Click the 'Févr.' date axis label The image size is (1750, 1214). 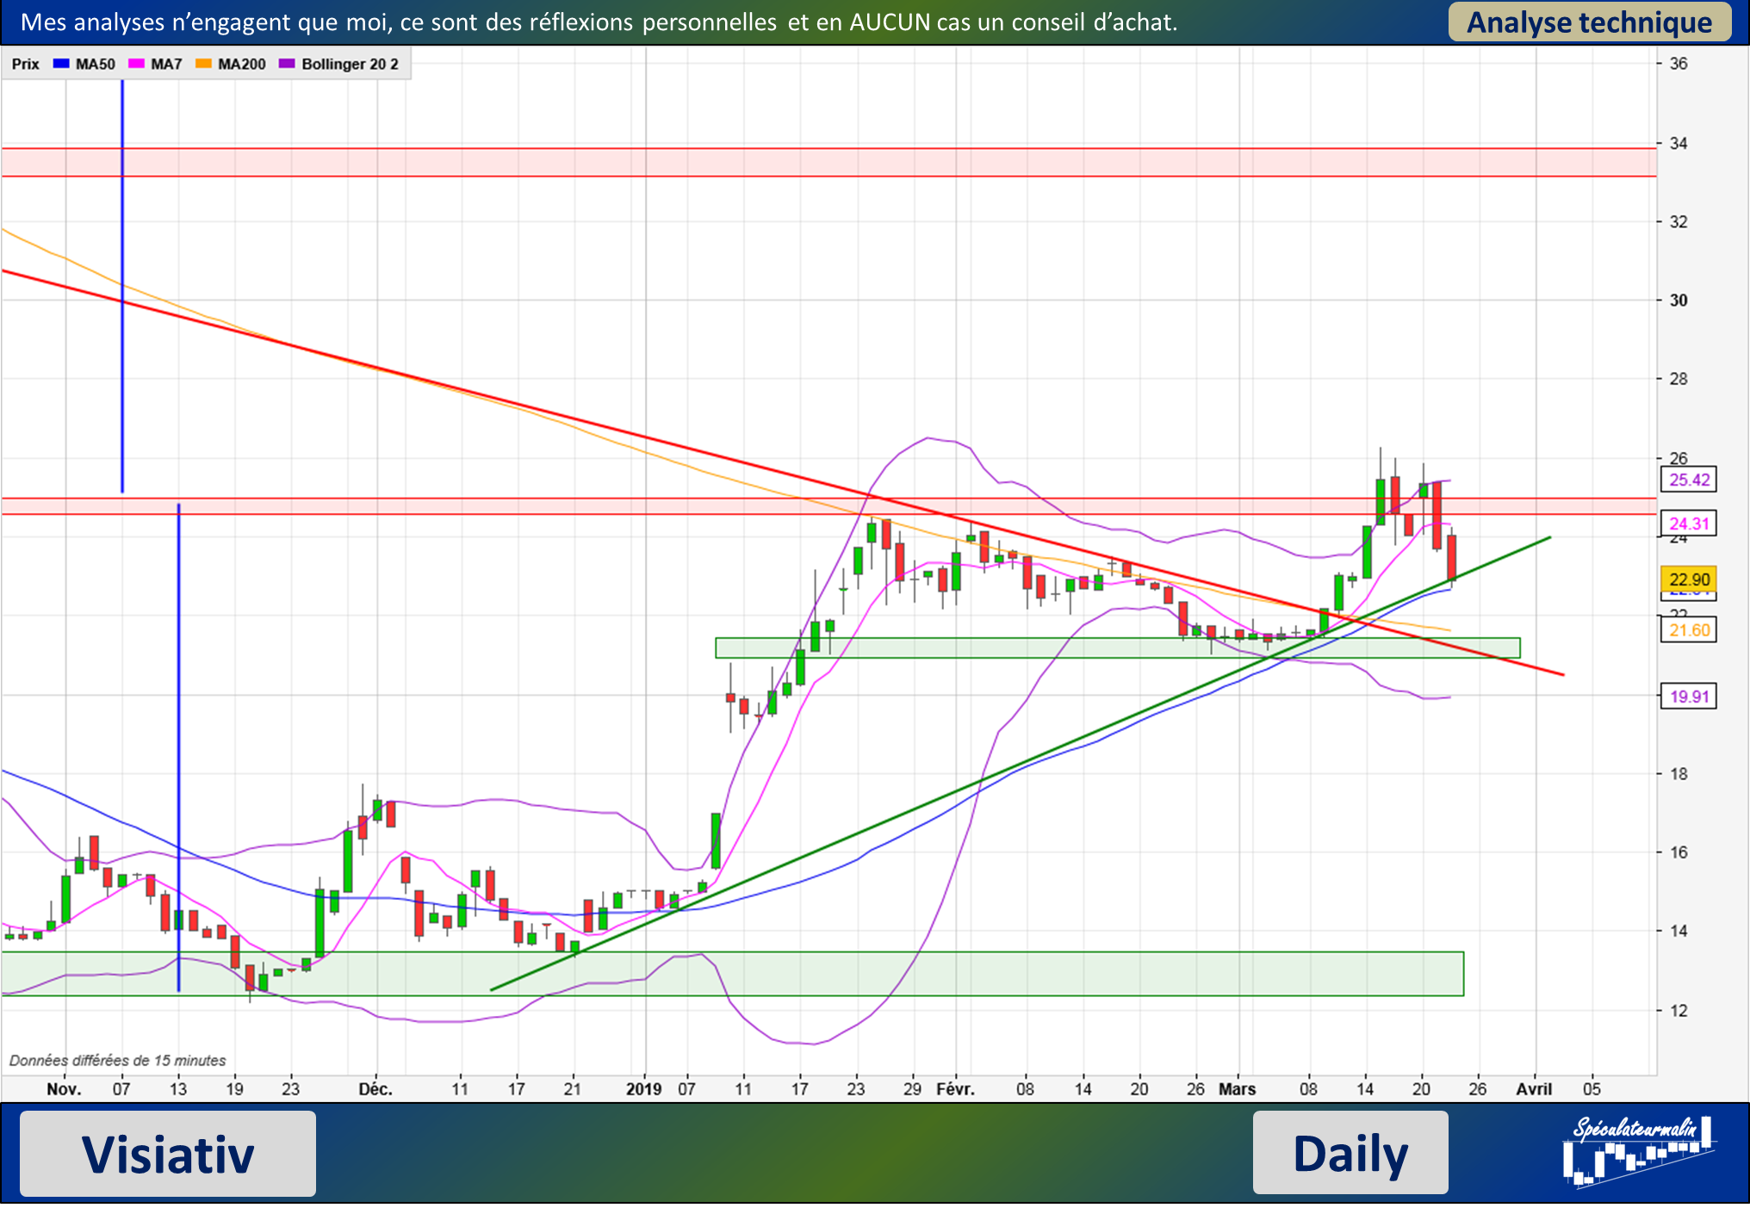click(x=955, y=1089)
